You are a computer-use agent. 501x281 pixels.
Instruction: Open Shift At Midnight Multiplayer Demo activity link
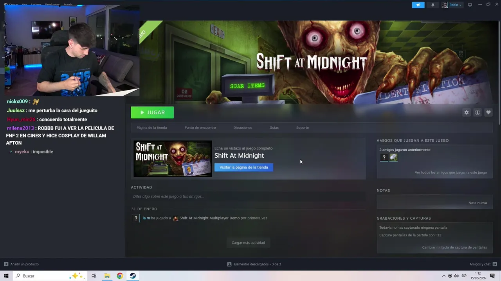[x=209, y=218]
